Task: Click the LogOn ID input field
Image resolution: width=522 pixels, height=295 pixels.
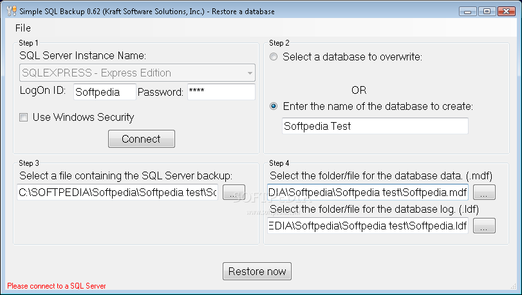Action: tap(104, 92)
